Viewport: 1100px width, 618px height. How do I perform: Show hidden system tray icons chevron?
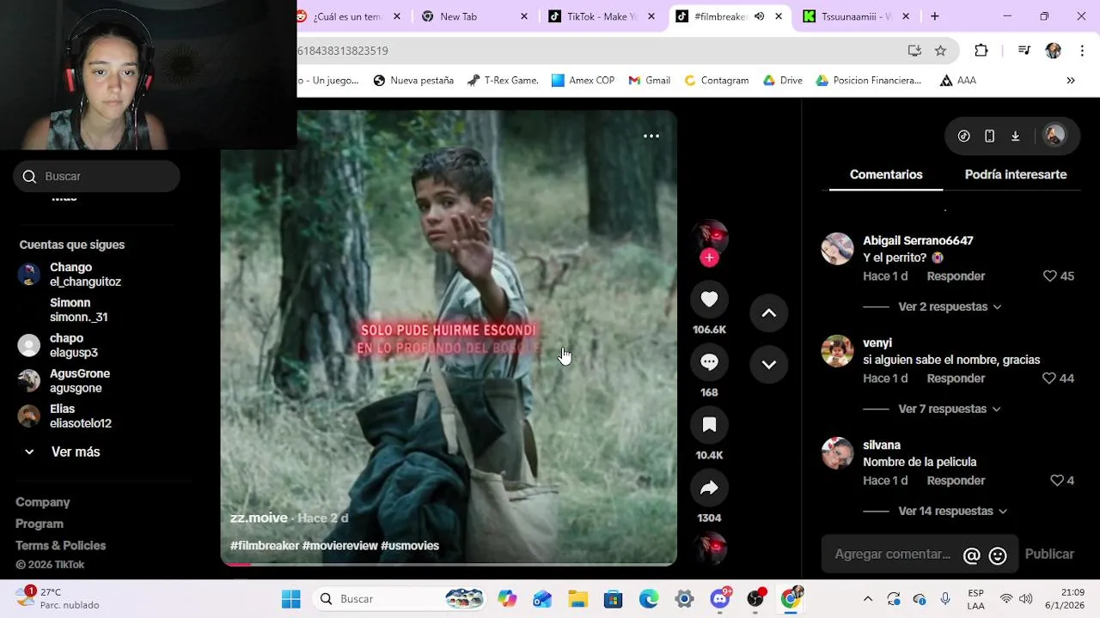click(x=868, y=599)
